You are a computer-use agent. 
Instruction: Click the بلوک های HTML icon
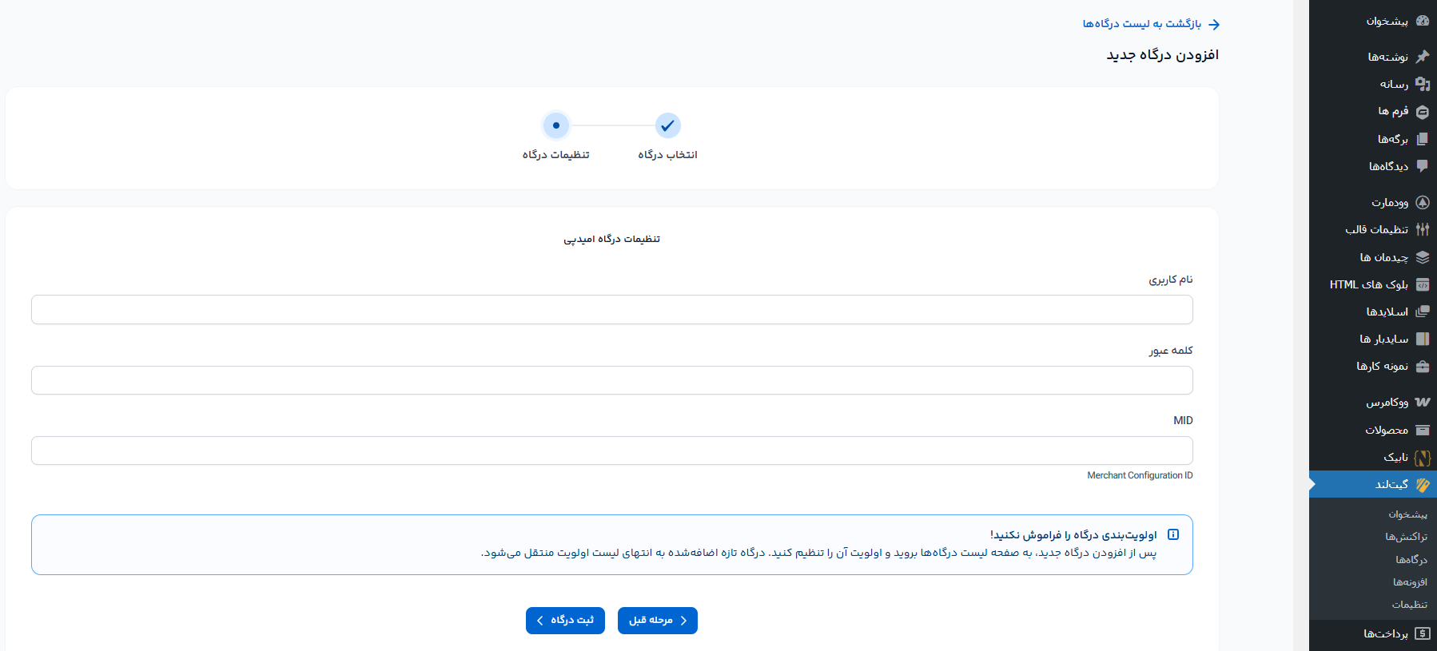pos(1422,284)
